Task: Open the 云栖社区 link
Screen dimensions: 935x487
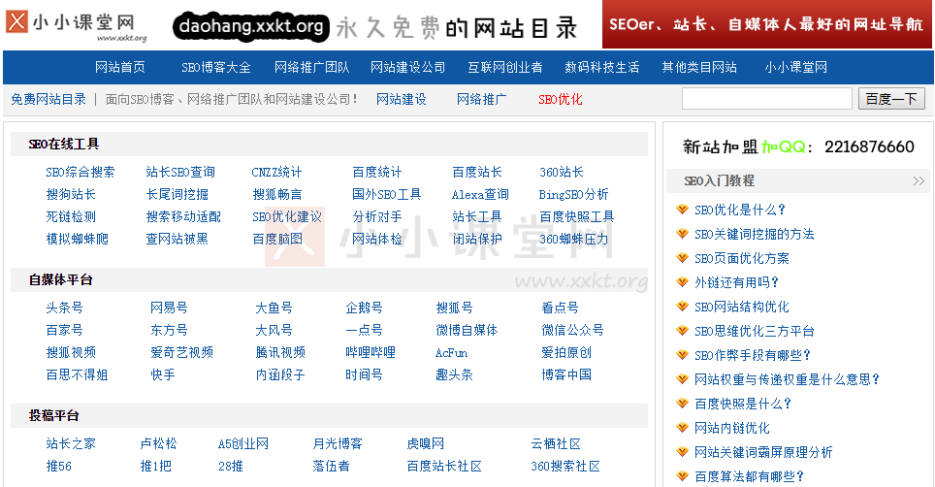Action: [x=556, y=444]
